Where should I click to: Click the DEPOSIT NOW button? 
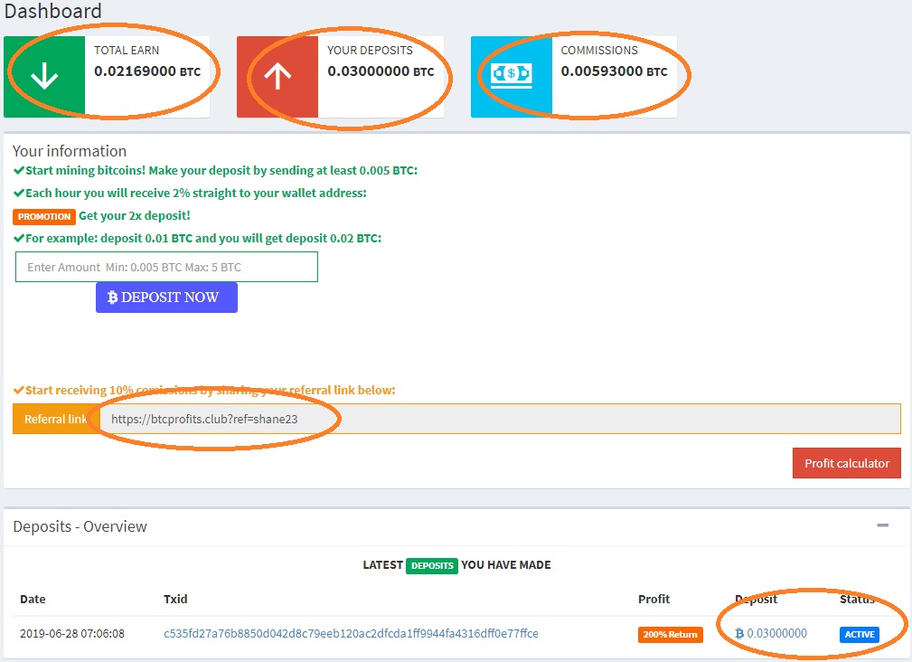(166, 298)
